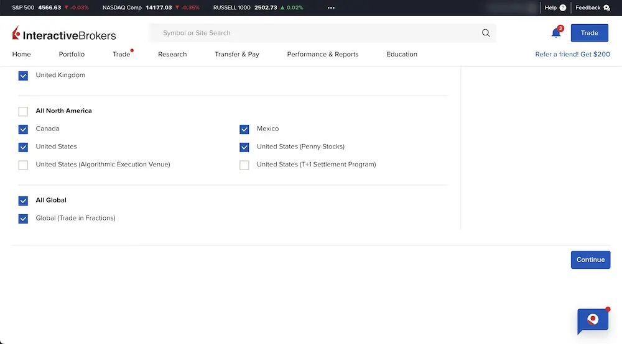The image size is (622, 344).
Task: Click the search magnifying glass icon
Action: (486, 33)
